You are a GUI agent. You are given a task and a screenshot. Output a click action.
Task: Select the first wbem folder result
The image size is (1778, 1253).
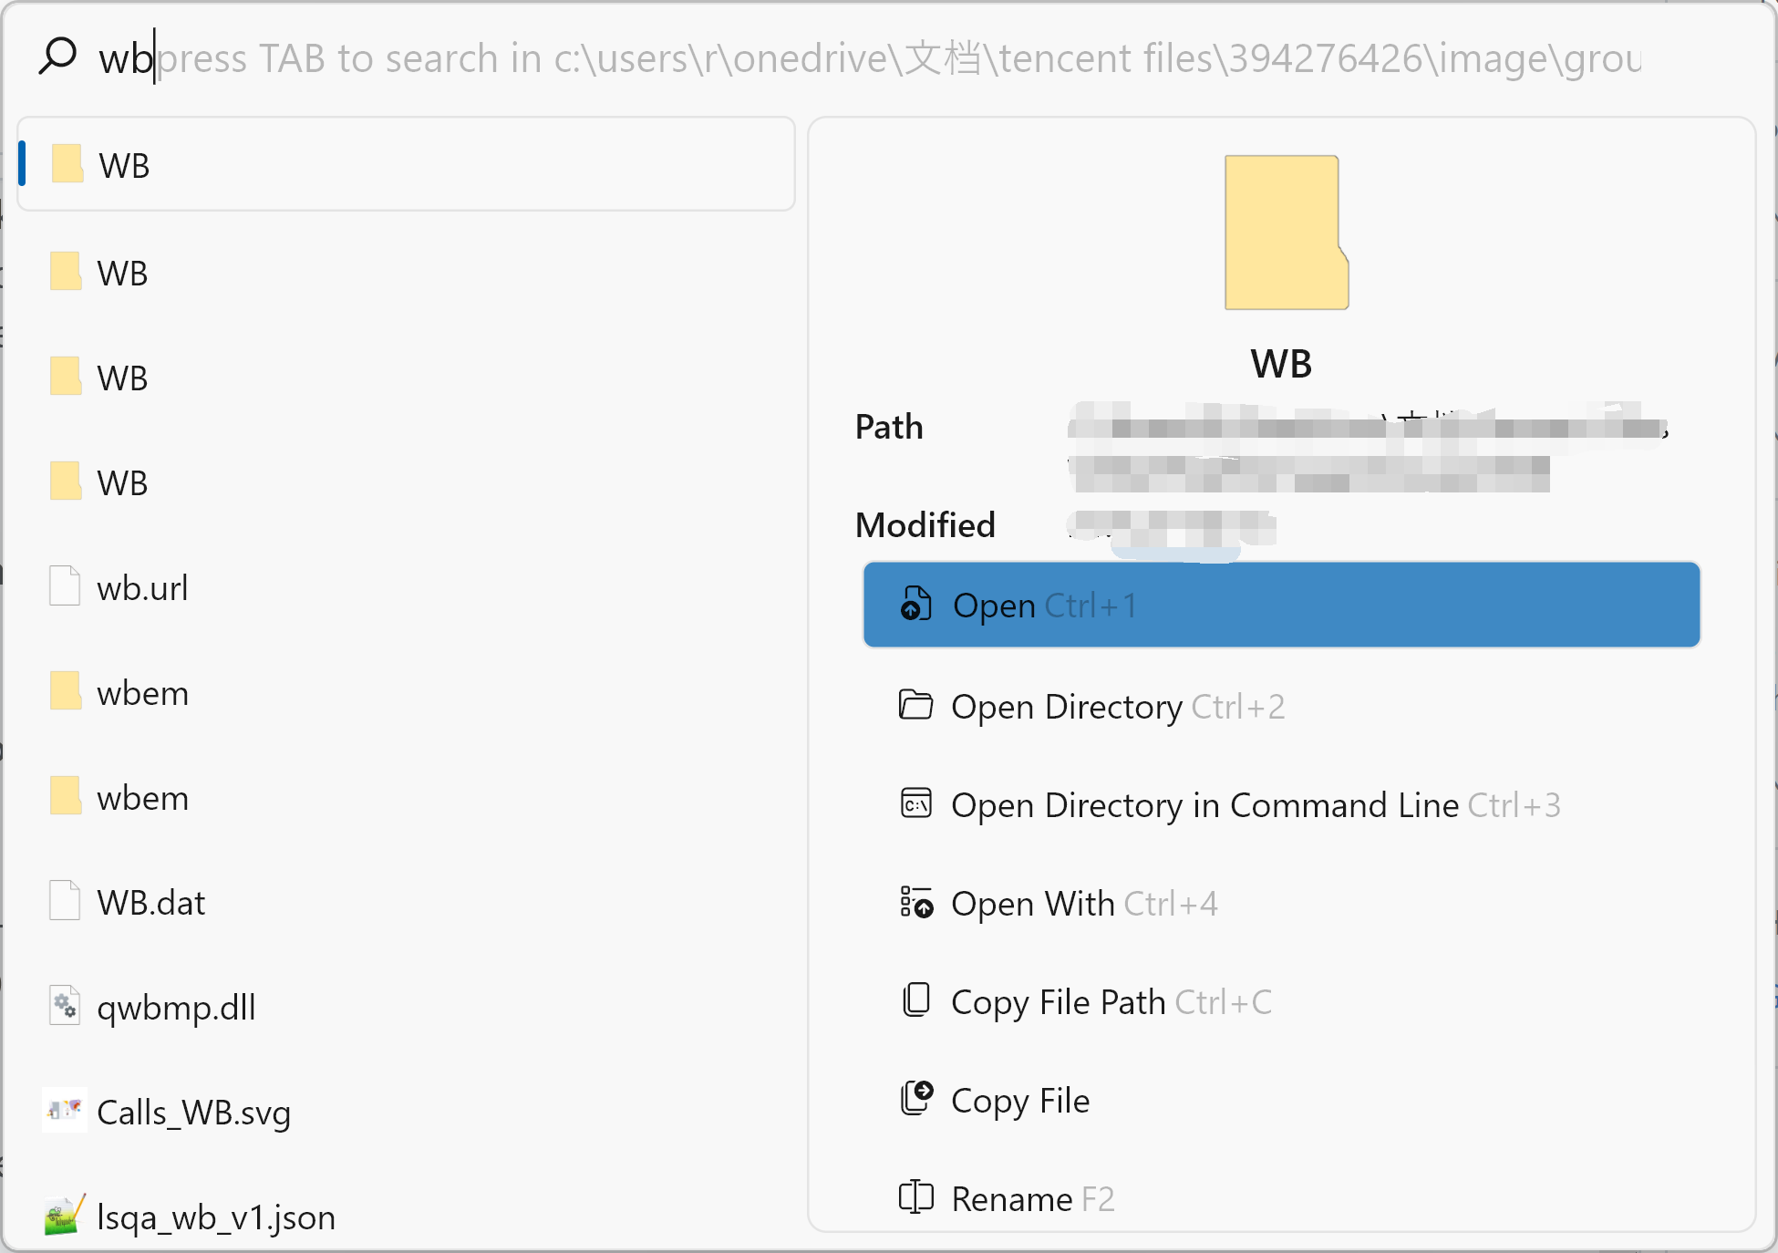pos(141,693)
